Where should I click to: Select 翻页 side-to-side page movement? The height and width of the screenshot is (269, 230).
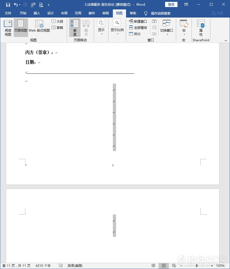coord(86,28)
